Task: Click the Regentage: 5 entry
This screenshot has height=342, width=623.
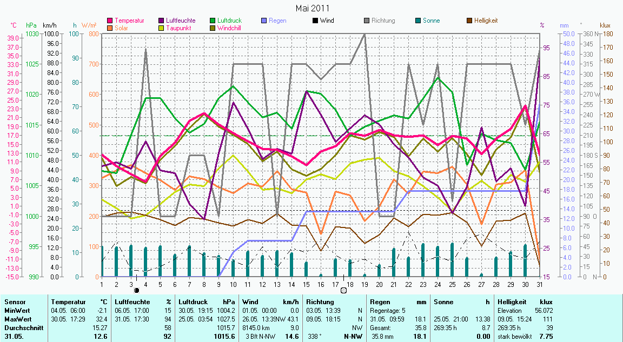Action: 388,311
